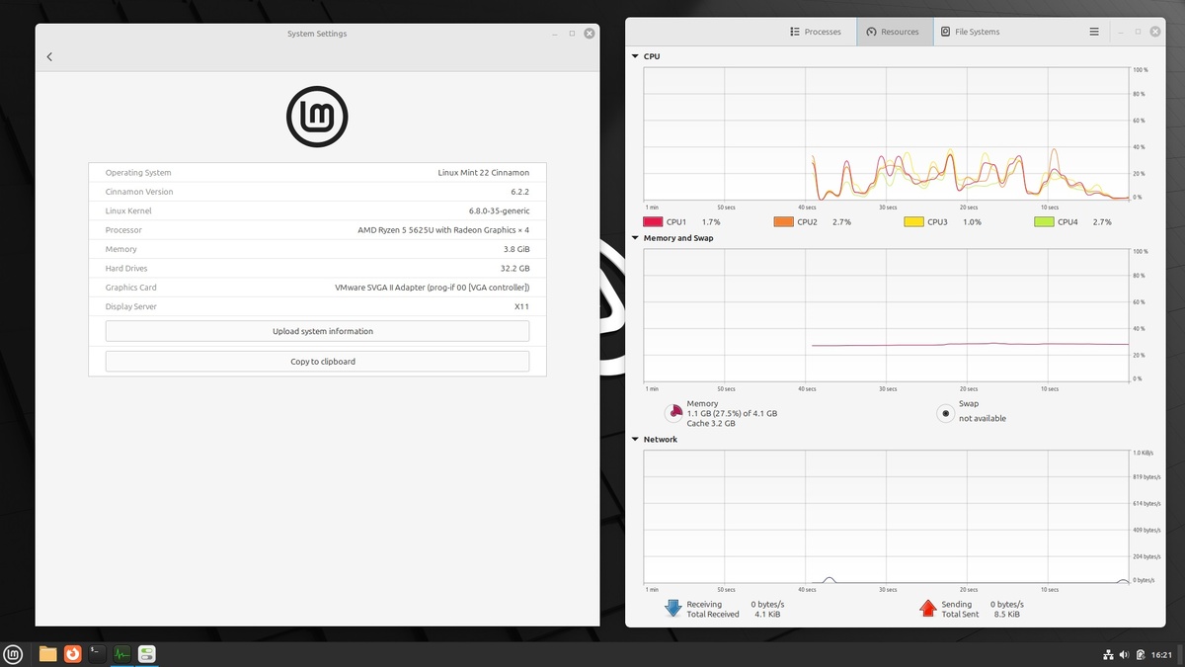Close the System Monitor window
The image size is (1185, 667).
[1155, 32]
